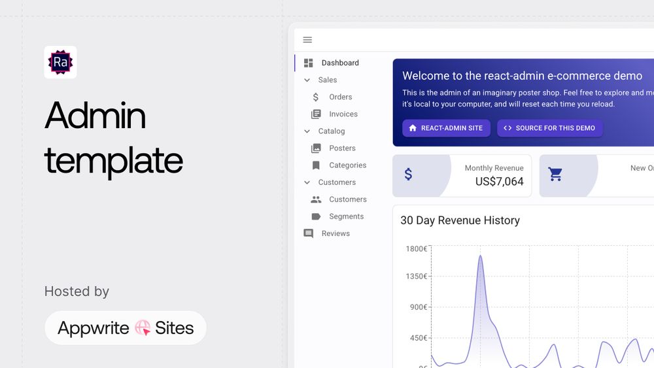Open the Customers submenu item text

coord(348,199)
